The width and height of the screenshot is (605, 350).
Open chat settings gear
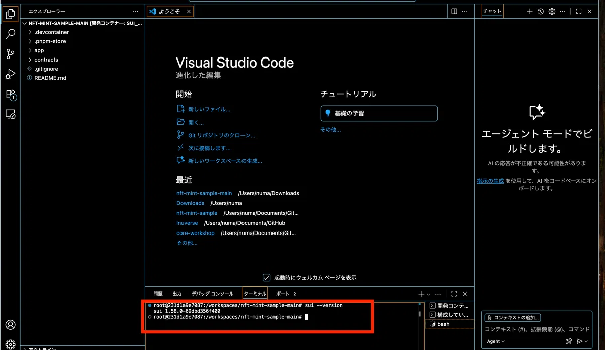(552, 11)
